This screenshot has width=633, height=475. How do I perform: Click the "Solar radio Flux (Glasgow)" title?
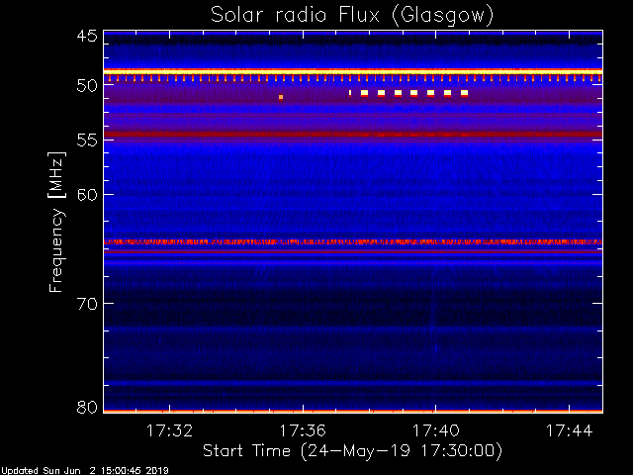tap(352, 16)
